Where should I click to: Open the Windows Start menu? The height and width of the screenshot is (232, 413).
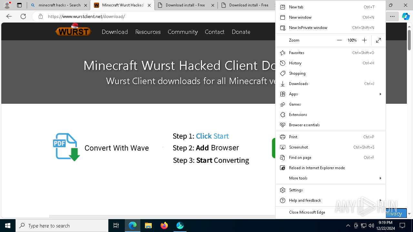coord(8,226)
